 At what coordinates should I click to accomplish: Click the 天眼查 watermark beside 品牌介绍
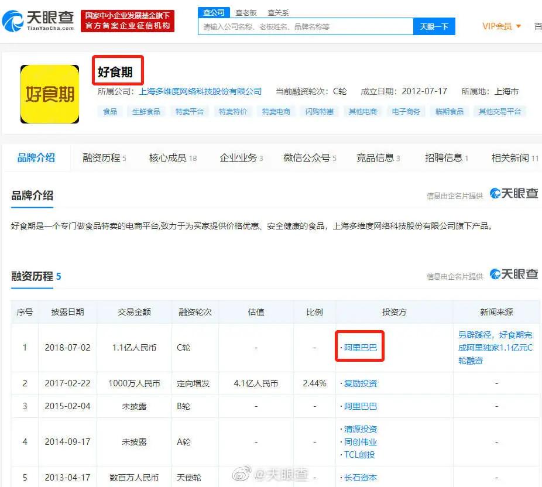514,193
